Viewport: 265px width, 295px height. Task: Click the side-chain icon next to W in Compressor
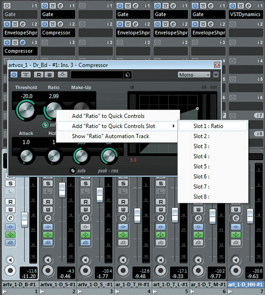63,75
